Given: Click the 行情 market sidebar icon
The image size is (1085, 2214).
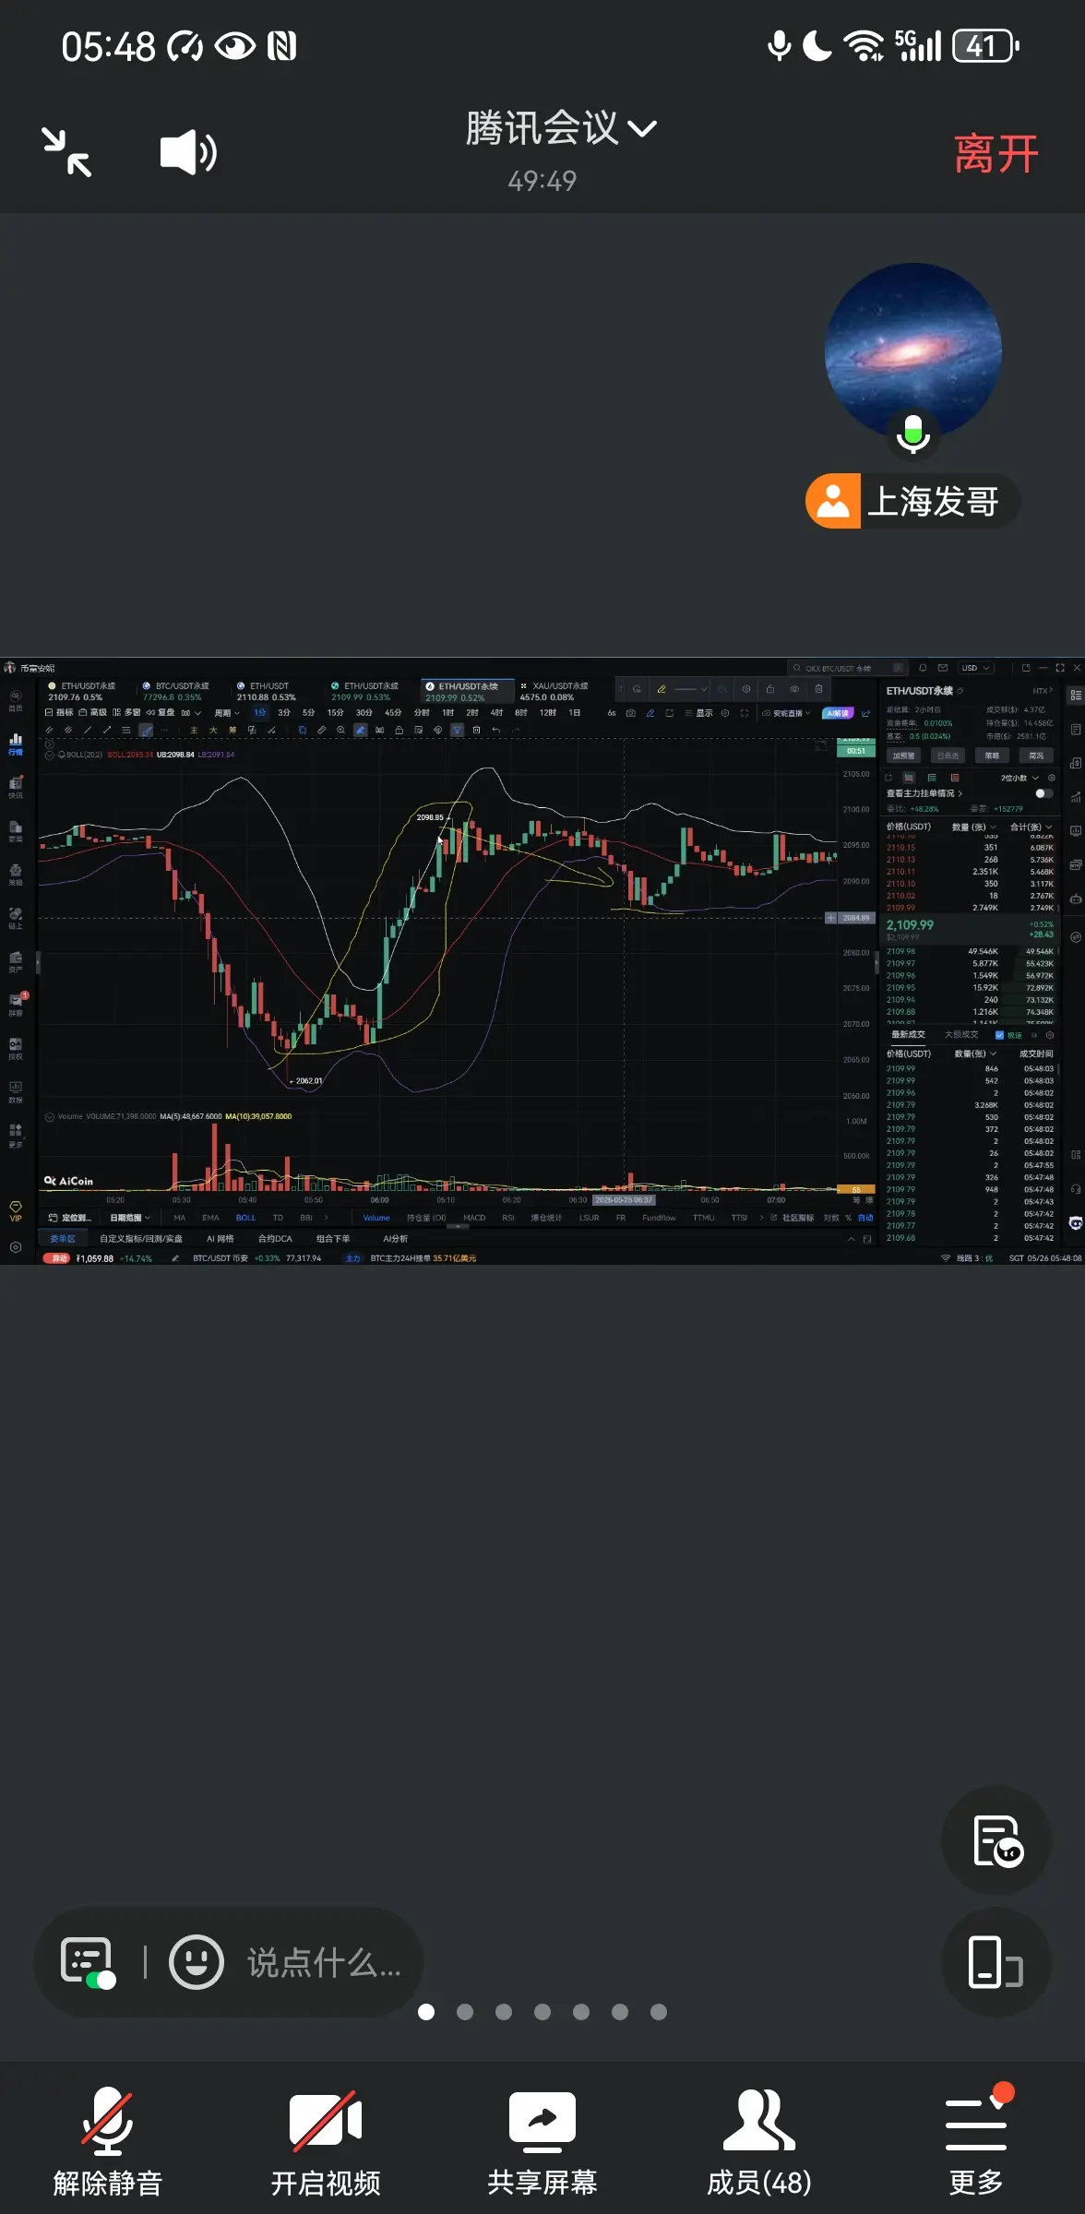Looking at the screenshot, I should [x=16, y=744].
